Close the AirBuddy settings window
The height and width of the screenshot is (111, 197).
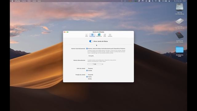pyautogui.click(x=64, y=32)
